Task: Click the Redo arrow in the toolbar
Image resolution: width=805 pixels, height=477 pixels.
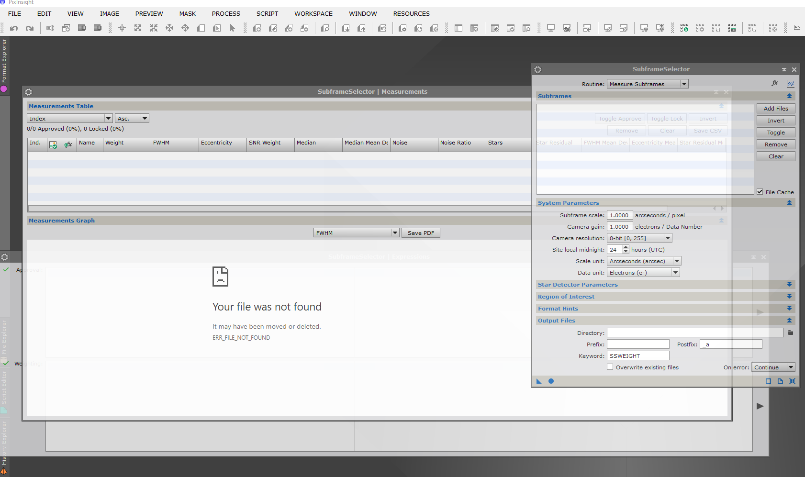Action: [x=30, y=28]
